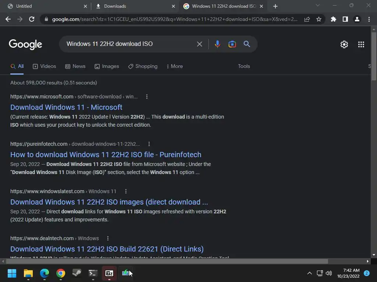Open the volume control
Viewport: 377px width, 282px height.
[329, 273]
